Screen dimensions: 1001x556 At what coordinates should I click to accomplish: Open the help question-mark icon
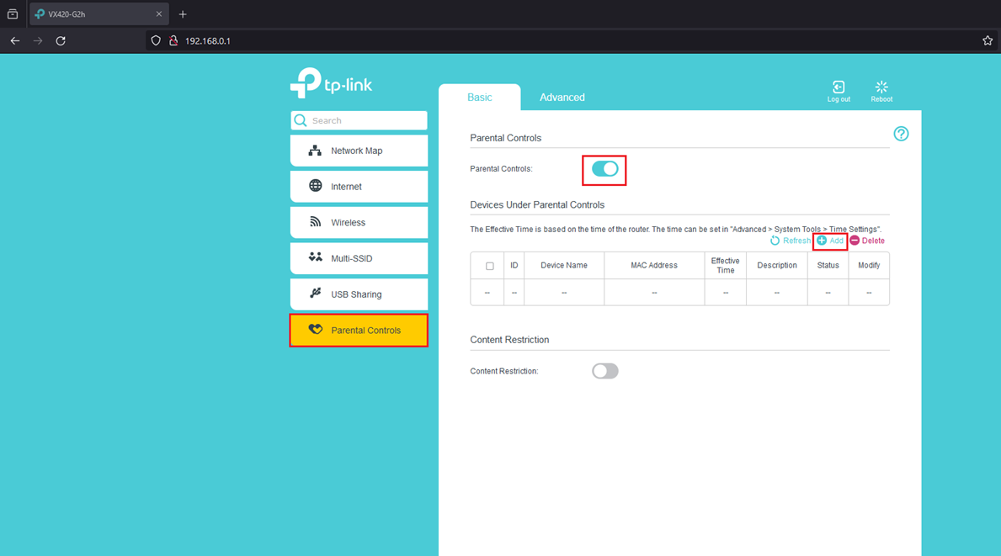click(901, 133)
